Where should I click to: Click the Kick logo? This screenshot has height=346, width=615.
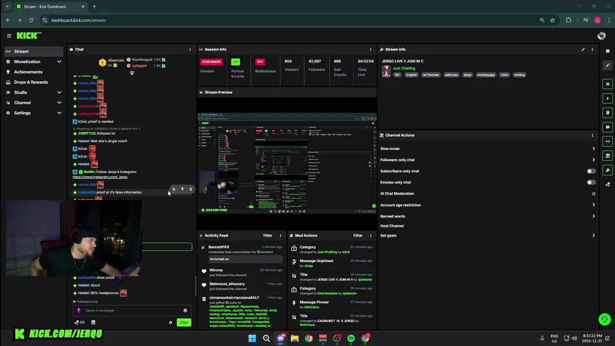(29, 36)
